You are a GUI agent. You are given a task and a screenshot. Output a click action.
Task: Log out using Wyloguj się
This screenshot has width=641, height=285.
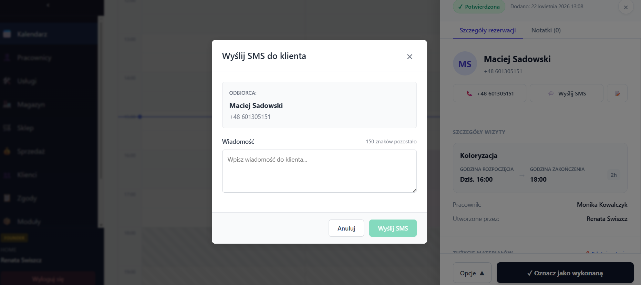(48, 279)
